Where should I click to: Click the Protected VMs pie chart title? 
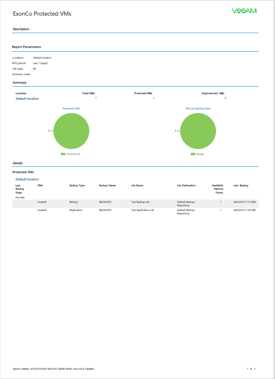click(x=72, y=109)
